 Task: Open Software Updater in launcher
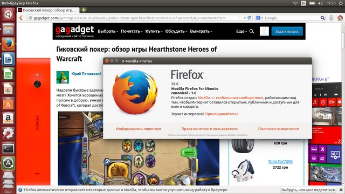pyautogui.click(x=8, y=163)
